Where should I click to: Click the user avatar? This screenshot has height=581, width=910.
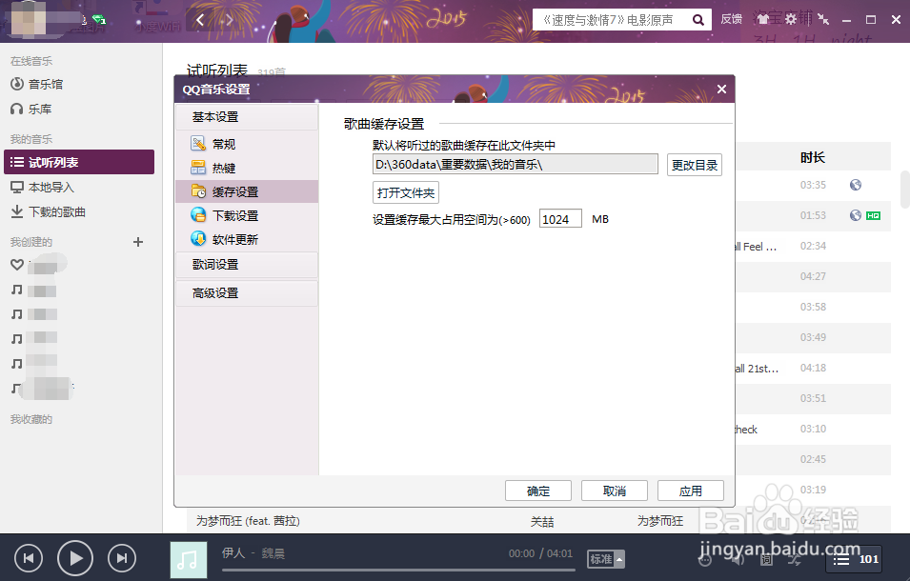point(28,20)
